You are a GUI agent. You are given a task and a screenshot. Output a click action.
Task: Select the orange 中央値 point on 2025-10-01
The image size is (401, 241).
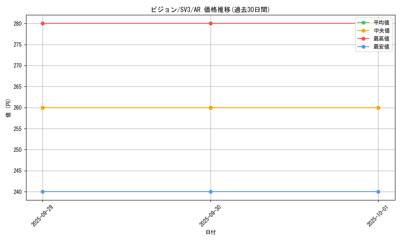click(x=378, y=108)
